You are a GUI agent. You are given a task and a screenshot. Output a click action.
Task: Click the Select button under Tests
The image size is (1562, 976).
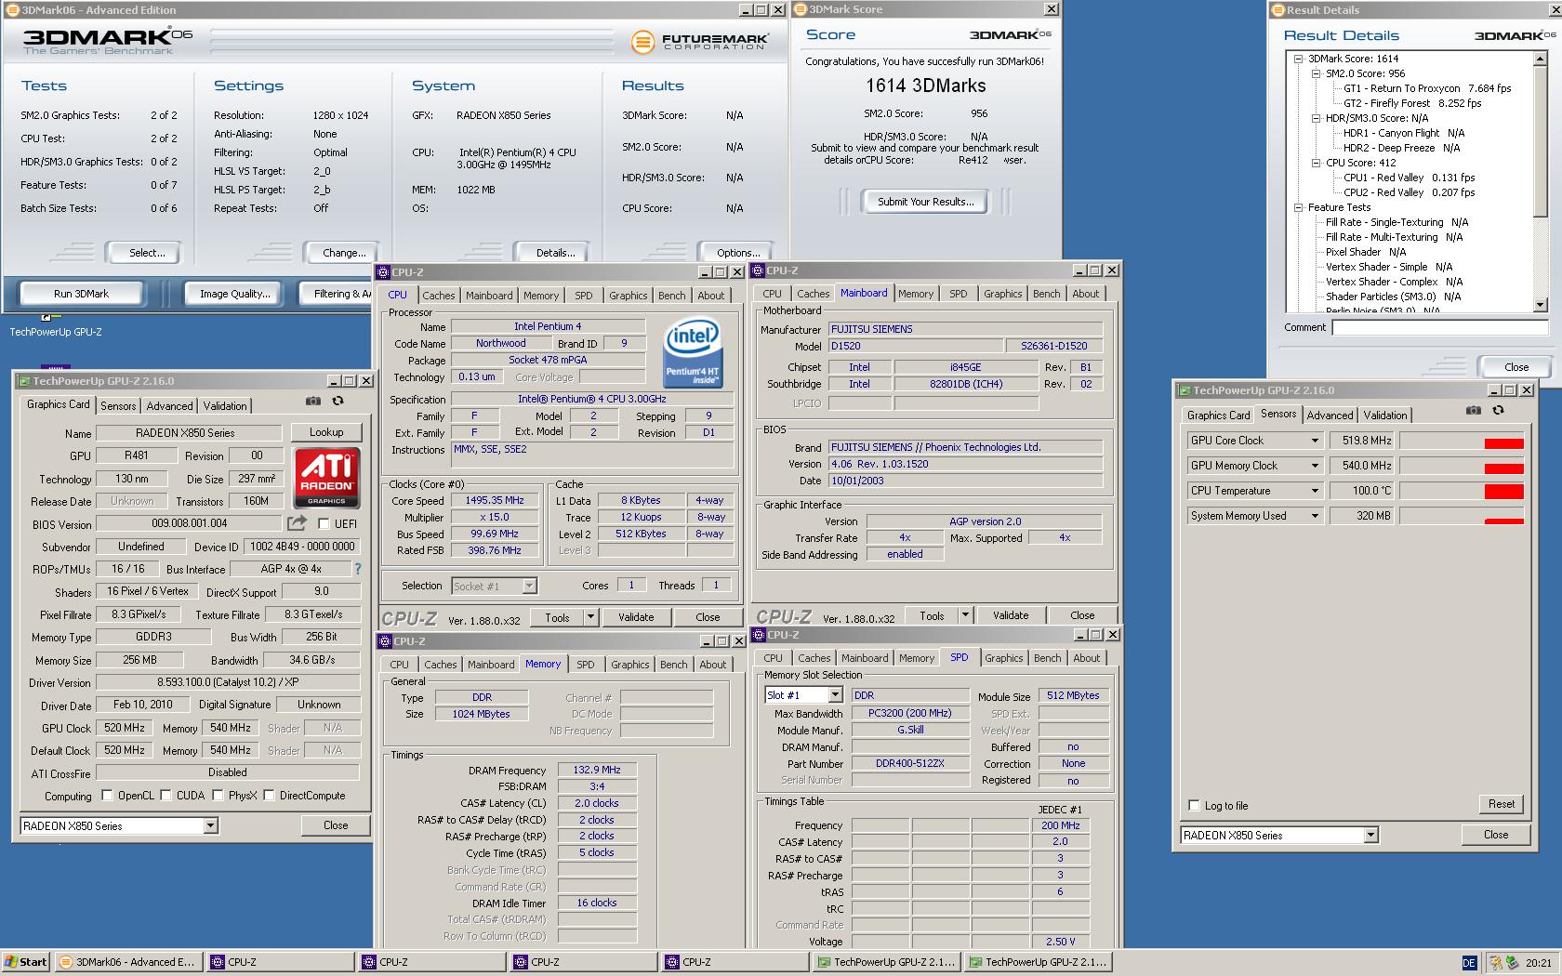(x=147, y=253)
